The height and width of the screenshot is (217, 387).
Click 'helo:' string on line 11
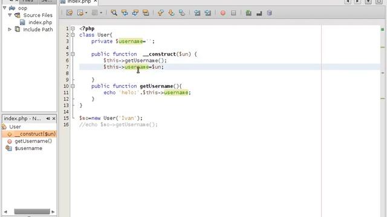pyautogui.click(x=129, y=92)
